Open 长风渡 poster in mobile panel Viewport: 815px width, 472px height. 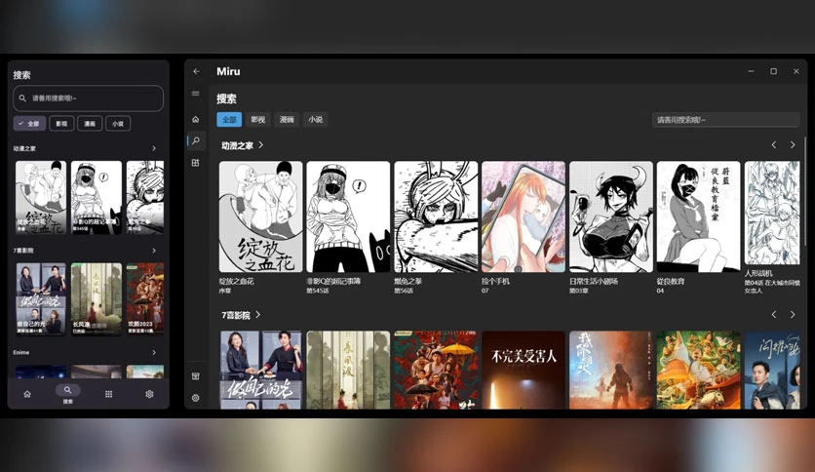click(97, 298)
